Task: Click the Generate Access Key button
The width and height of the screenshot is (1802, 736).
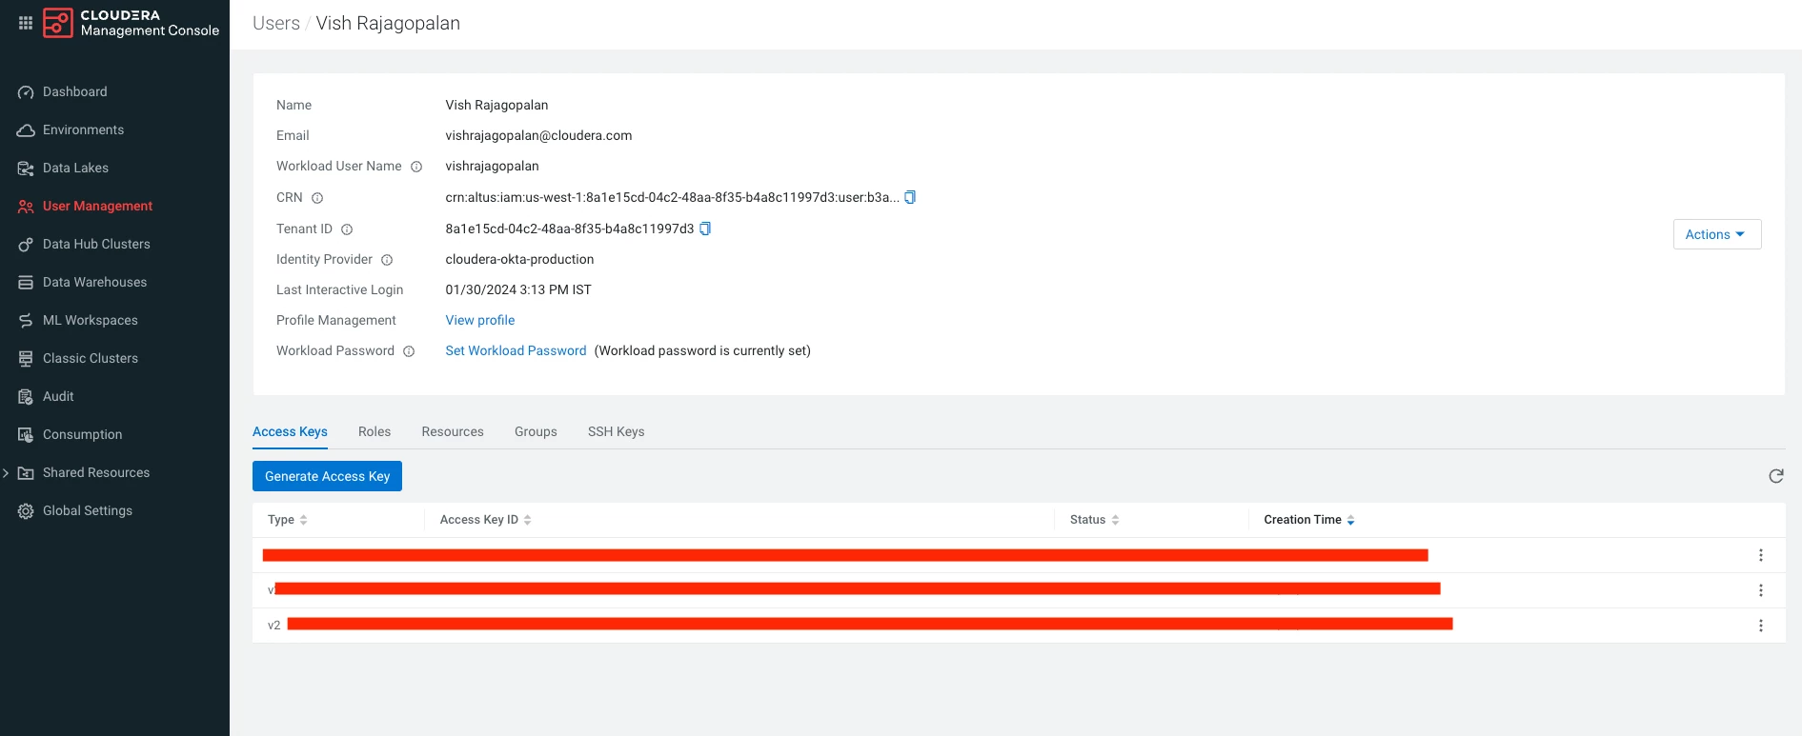Action: 327,476
